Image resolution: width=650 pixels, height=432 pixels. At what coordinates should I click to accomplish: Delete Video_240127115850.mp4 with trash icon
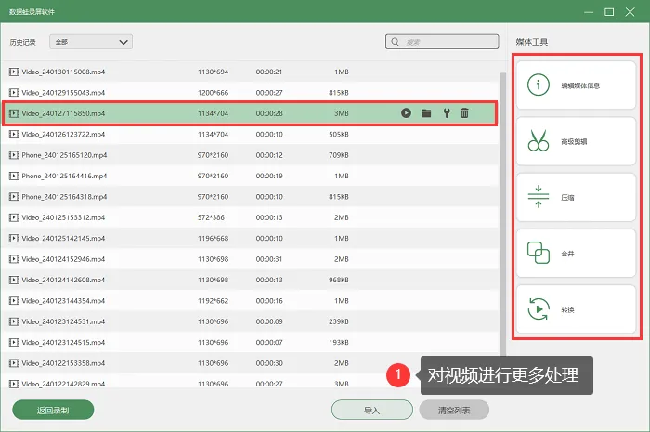tap(464, 112)
